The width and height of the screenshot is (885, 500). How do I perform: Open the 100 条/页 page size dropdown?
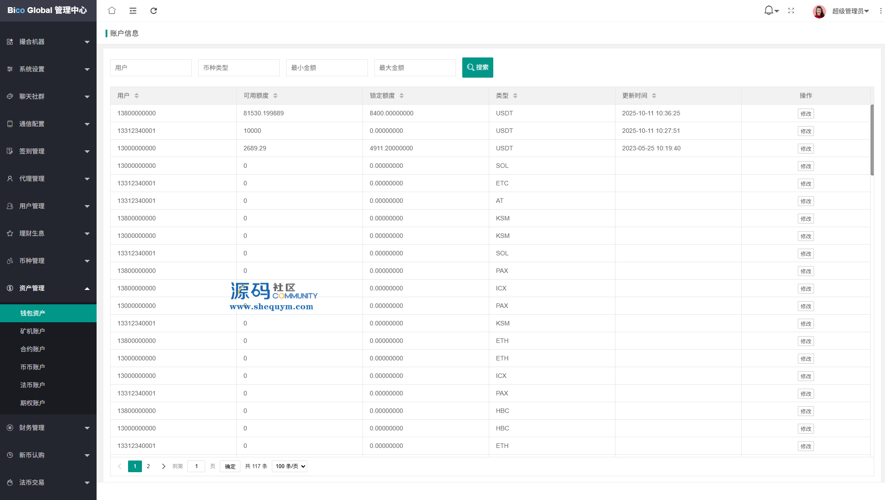click(x=289, y=466)
